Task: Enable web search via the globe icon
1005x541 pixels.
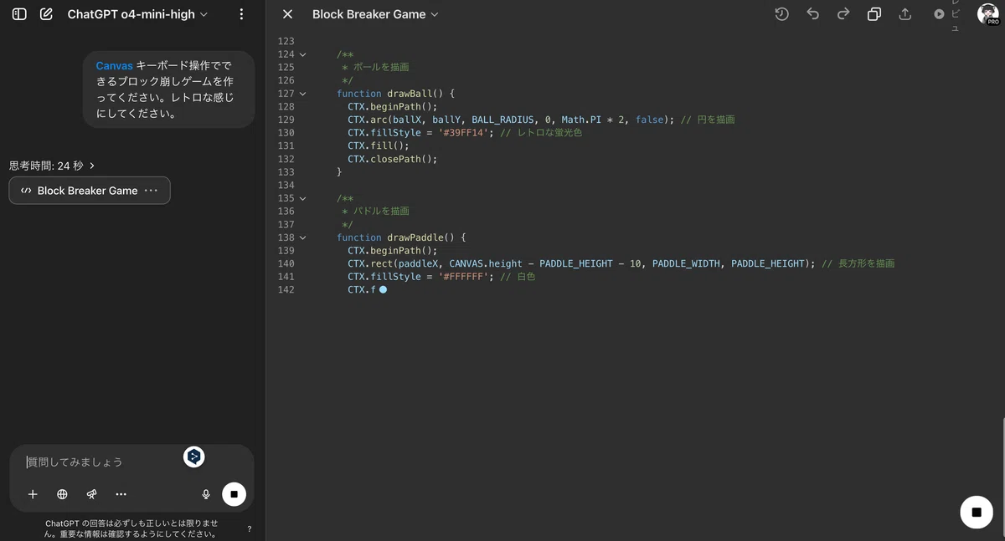Action: 62,494
